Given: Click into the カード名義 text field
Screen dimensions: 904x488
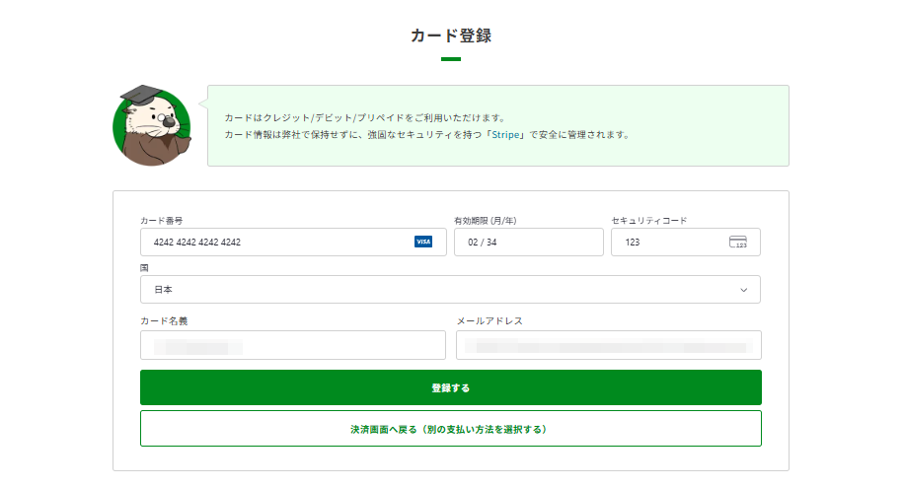Looking at the screenshot, I should click(292, 345).
